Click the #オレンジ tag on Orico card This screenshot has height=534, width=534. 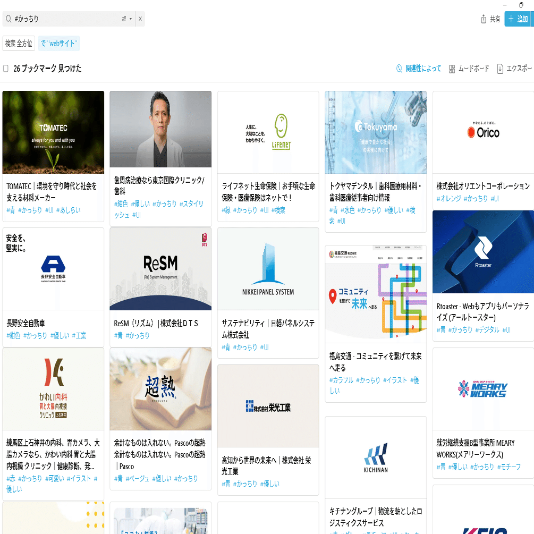click(x=448, y=199)
